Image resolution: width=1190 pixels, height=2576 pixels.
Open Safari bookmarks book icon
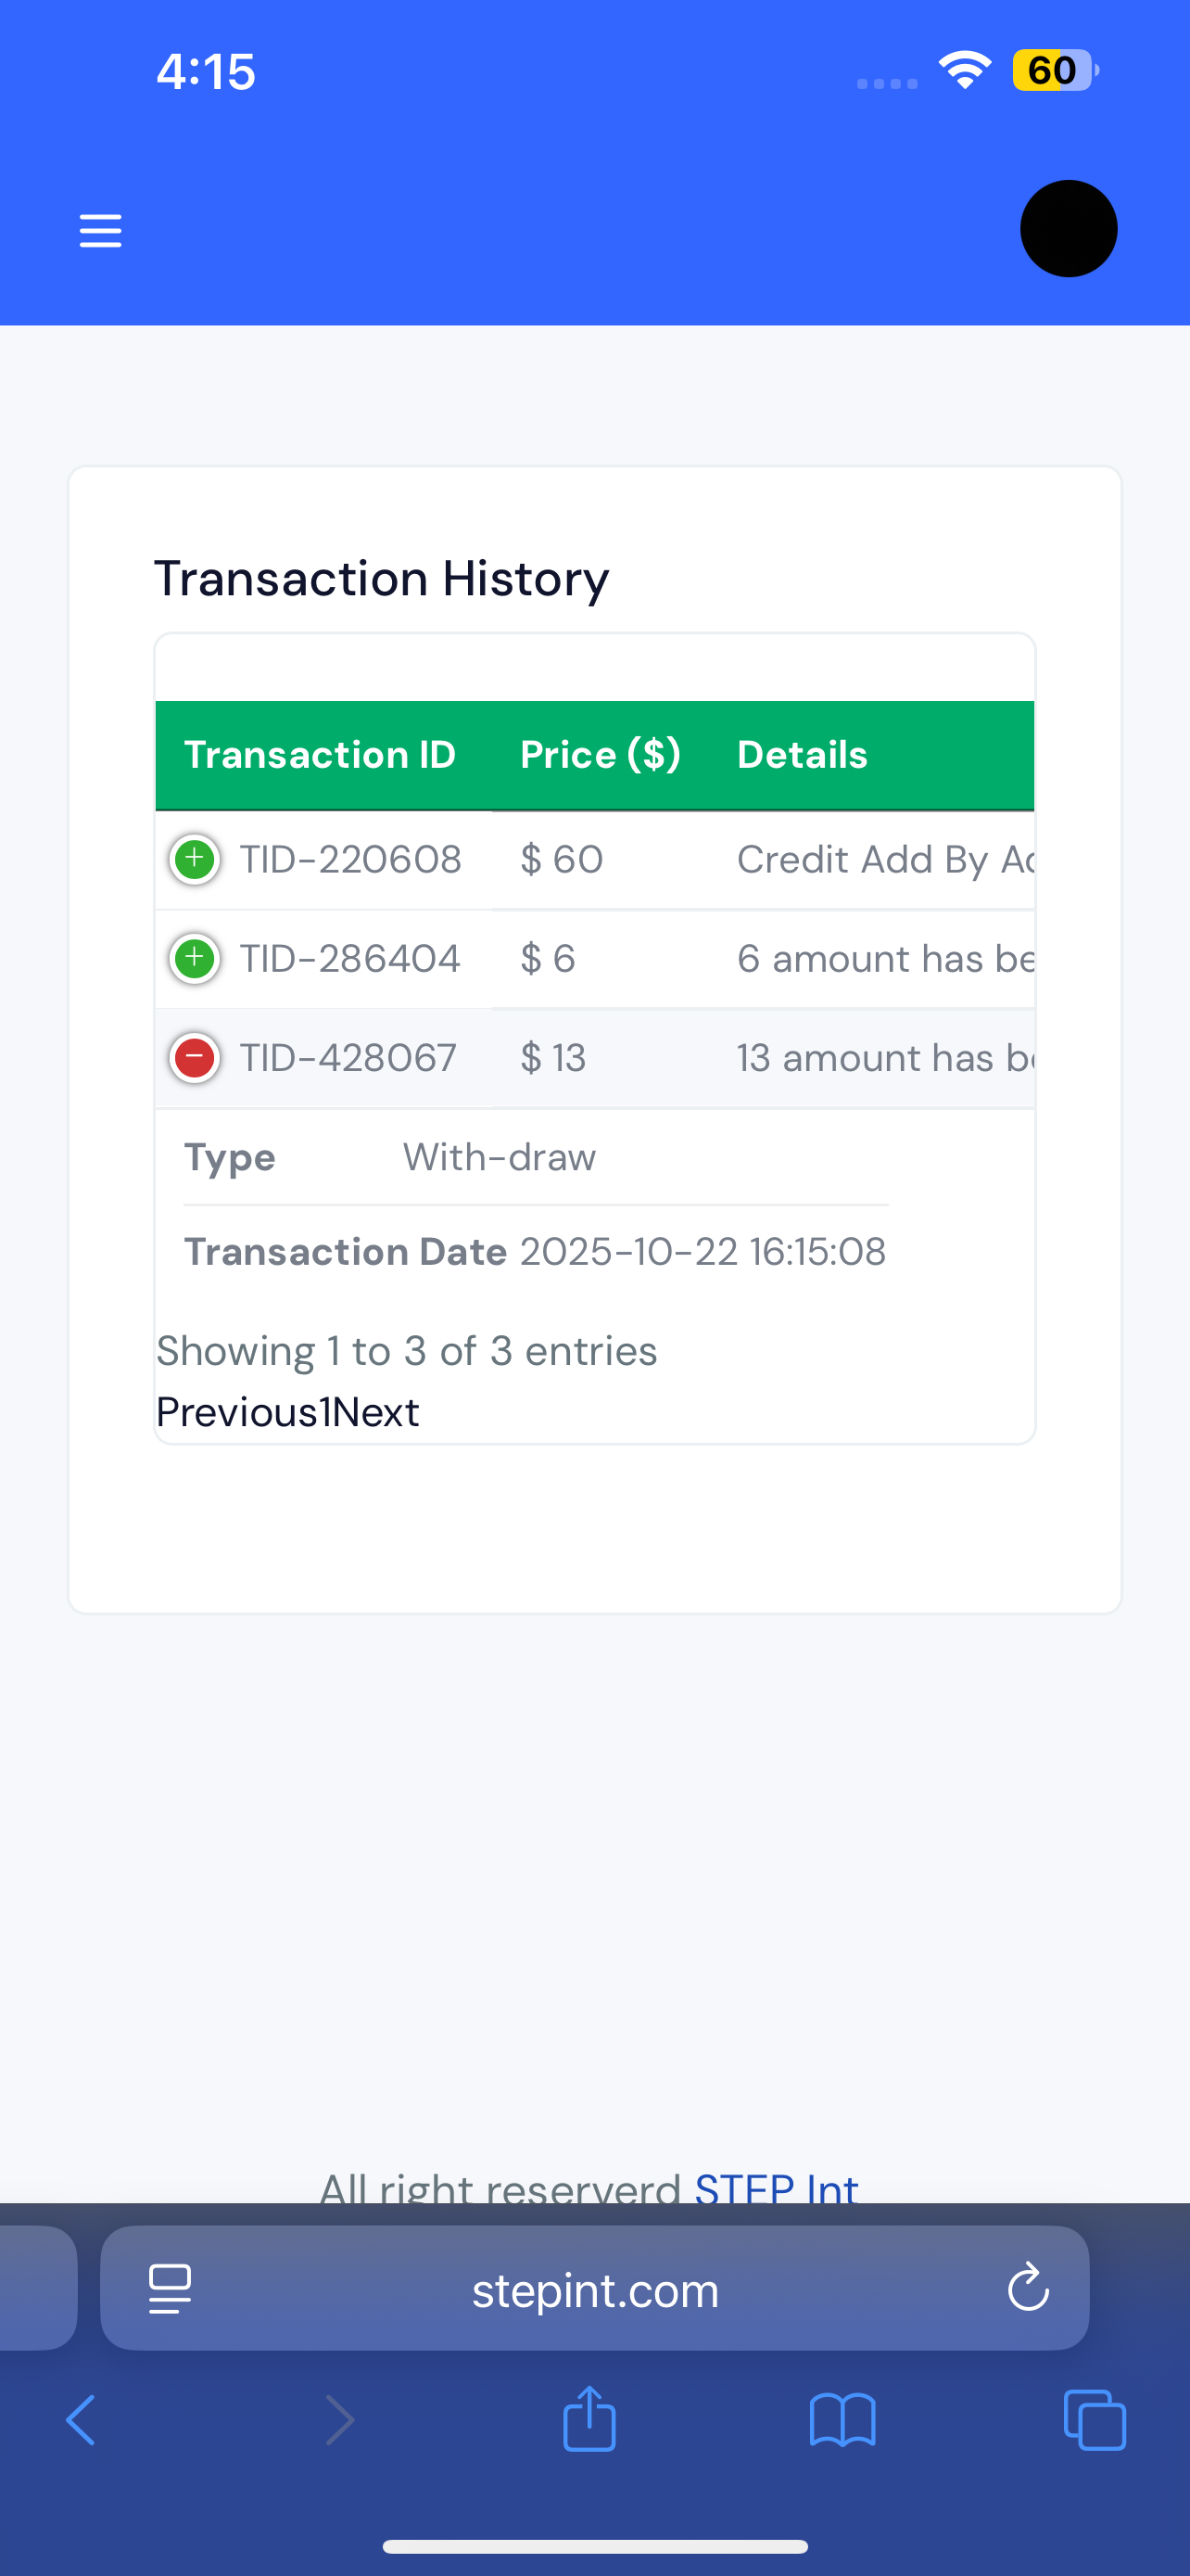(x=842, y=2420)
